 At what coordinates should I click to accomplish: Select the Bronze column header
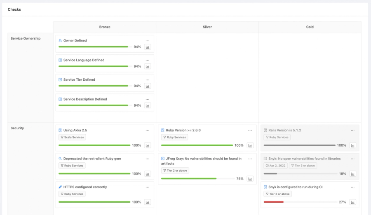point(105,27)
